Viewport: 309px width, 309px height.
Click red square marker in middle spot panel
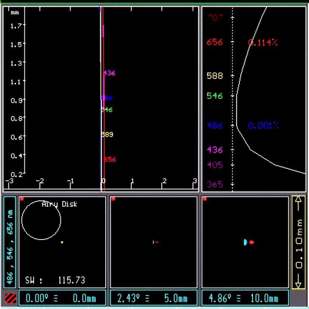point(113,199)
